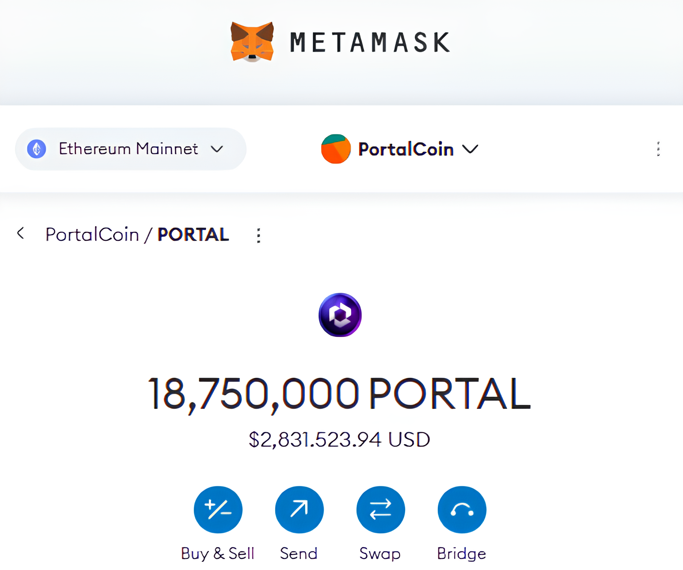The width and height of the screenshot is (683, 570).
Task: Click the $2,831,523.94 USD value
Action: click(x=339, y=440)
